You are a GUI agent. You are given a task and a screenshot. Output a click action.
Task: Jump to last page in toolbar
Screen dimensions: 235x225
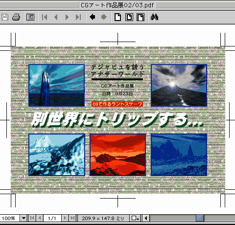pyautogui.click(x=78, y=17)
